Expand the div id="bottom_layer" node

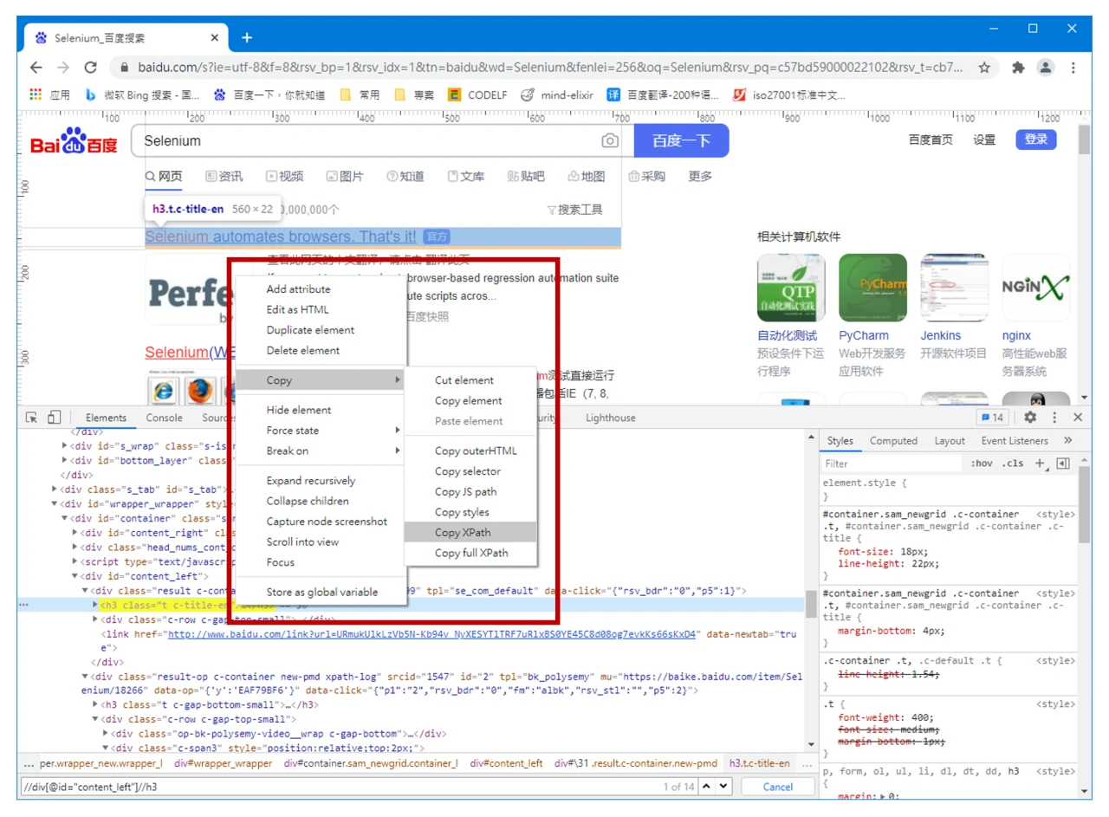[x=65, y=460]
